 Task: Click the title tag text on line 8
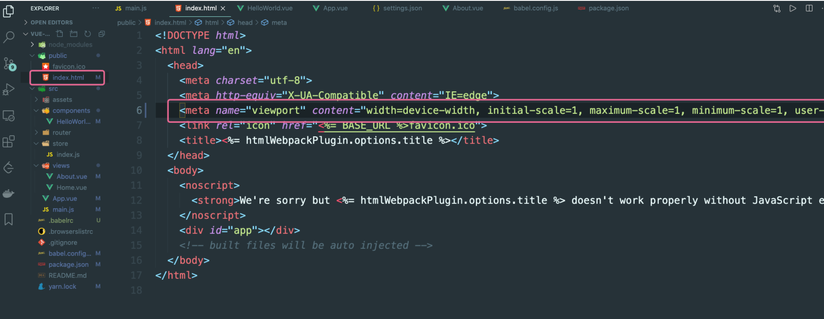click(x=339, y=141)
